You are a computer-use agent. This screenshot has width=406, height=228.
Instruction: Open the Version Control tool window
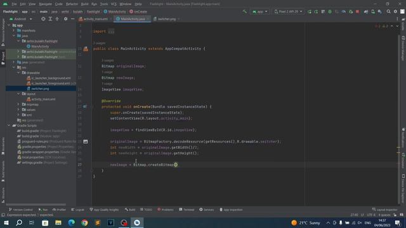click(x=21, y=210)
